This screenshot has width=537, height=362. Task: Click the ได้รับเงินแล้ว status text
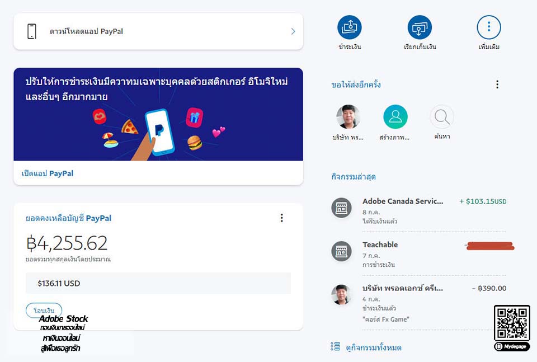(380, 221)
